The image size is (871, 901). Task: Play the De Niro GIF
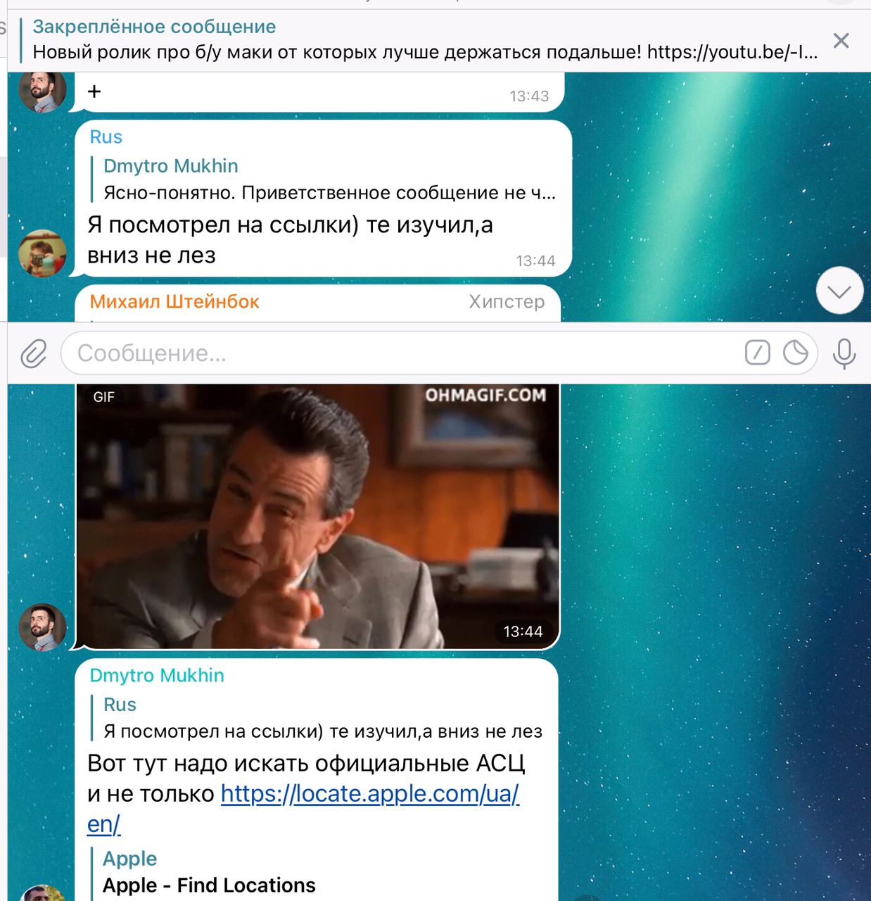pyautogui.click(x=317, y=516)
